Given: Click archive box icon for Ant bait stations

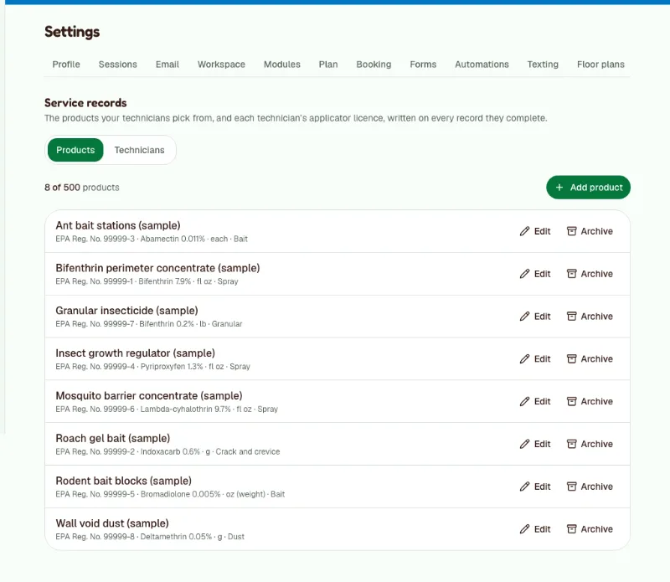Looking at the screenshot, I should pos(571,231).
